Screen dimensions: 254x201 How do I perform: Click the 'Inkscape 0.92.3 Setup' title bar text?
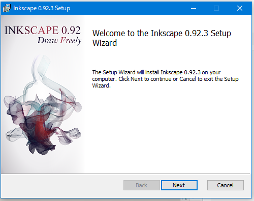(42, 8)
